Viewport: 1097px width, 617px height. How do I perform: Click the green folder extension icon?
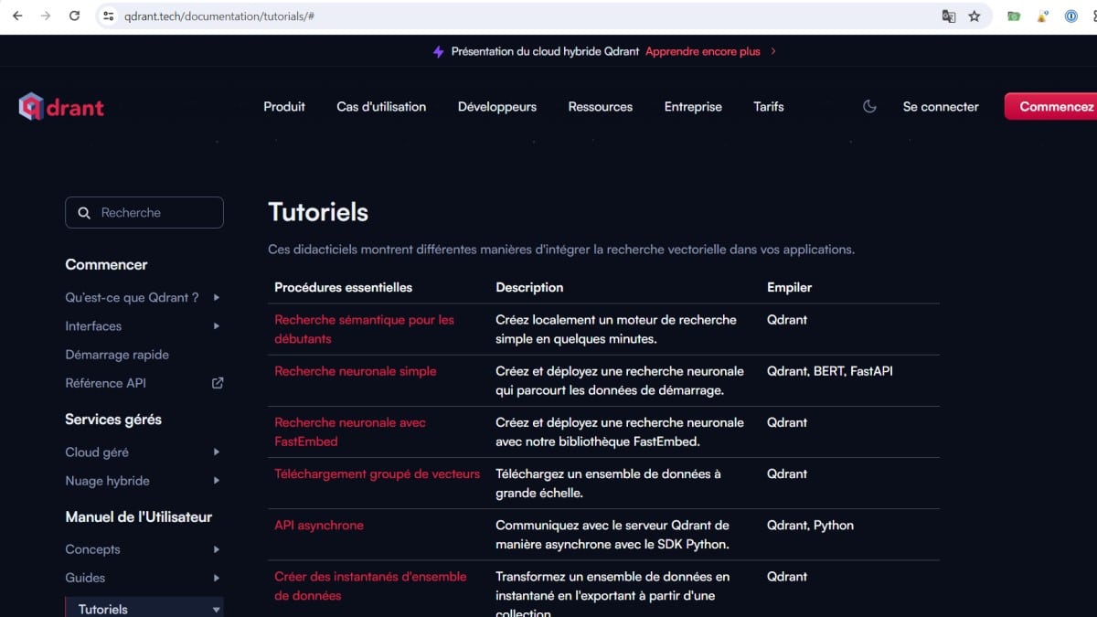pyautogui.click(x=1013, y=16)
